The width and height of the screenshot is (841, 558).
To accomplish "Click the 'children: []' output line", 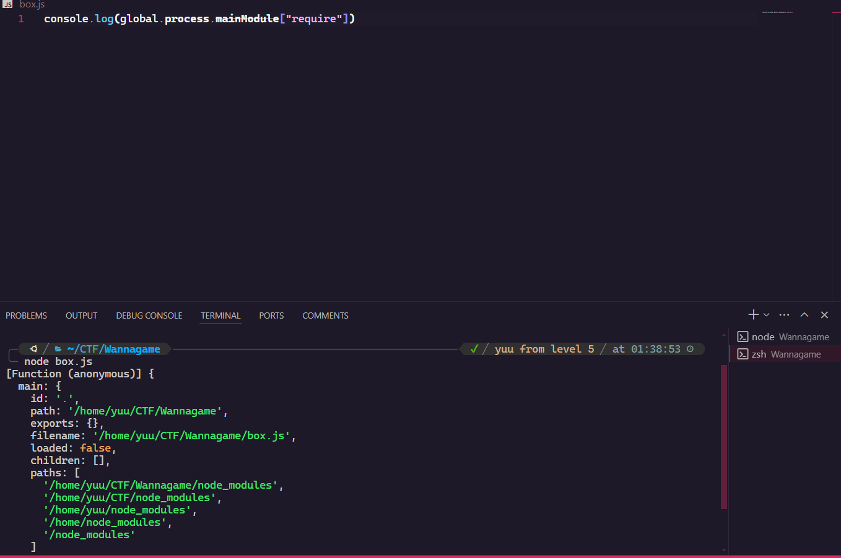I will pos(70,460).
